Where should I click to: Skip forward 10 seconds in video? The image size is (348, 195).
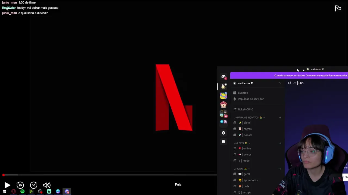coord(34,185)
